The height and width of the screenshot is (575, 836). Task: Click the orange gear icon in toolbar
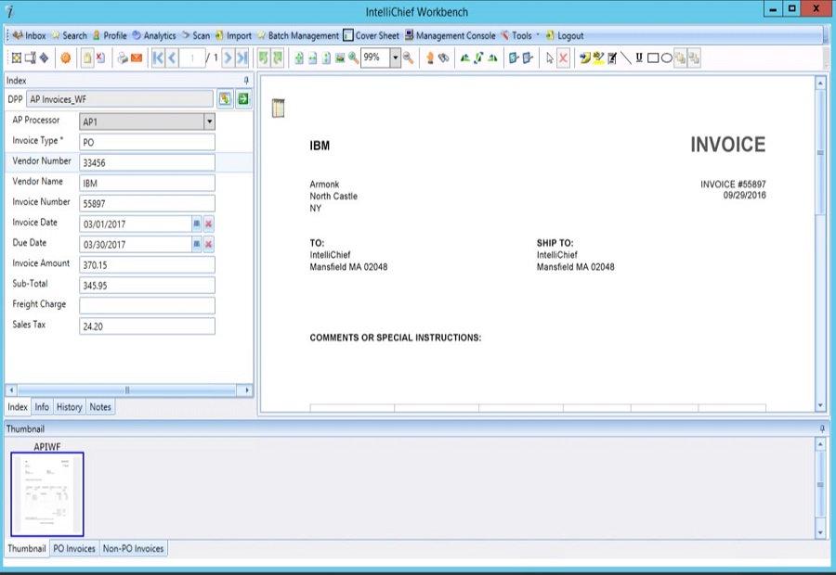point(66,58)
